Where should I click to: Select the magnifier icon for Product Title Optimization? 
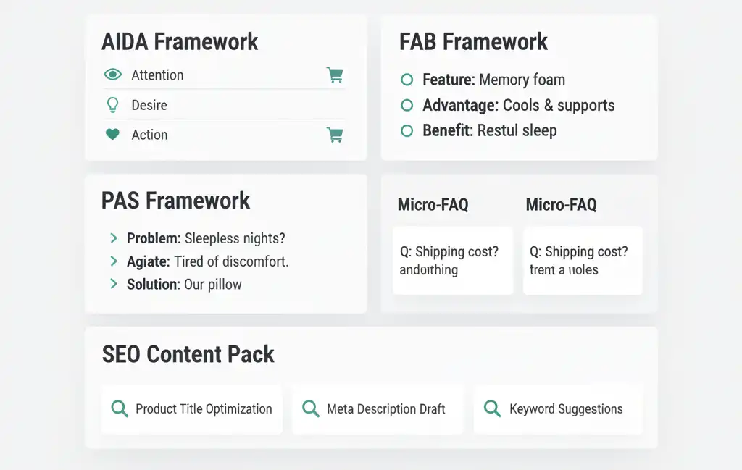[120, 409]
